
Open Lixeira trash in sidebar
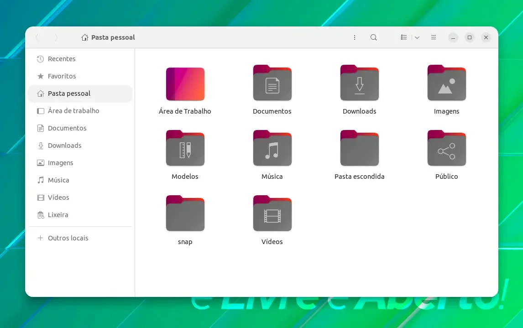coord(80,215)
